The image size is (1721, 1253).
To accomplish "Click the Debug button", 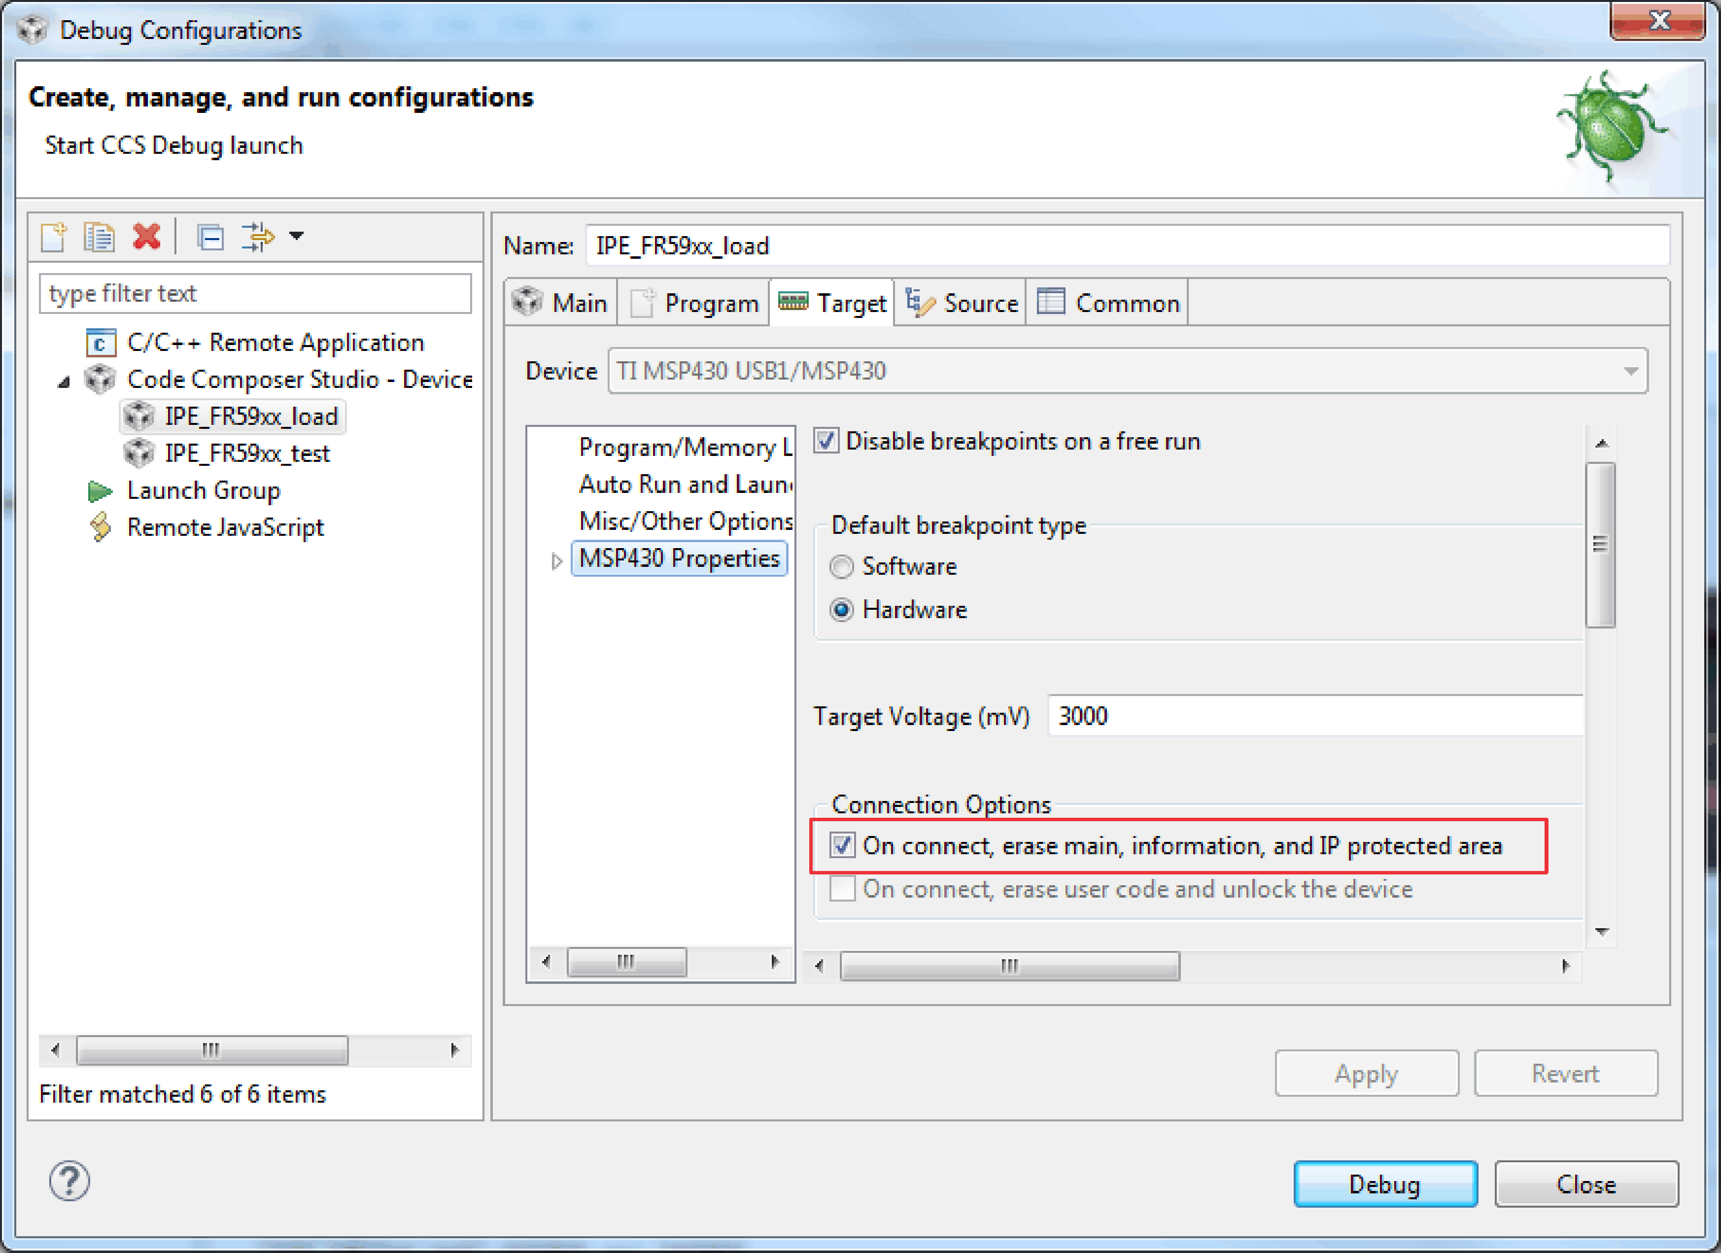I will [x=1385, y=1184].
